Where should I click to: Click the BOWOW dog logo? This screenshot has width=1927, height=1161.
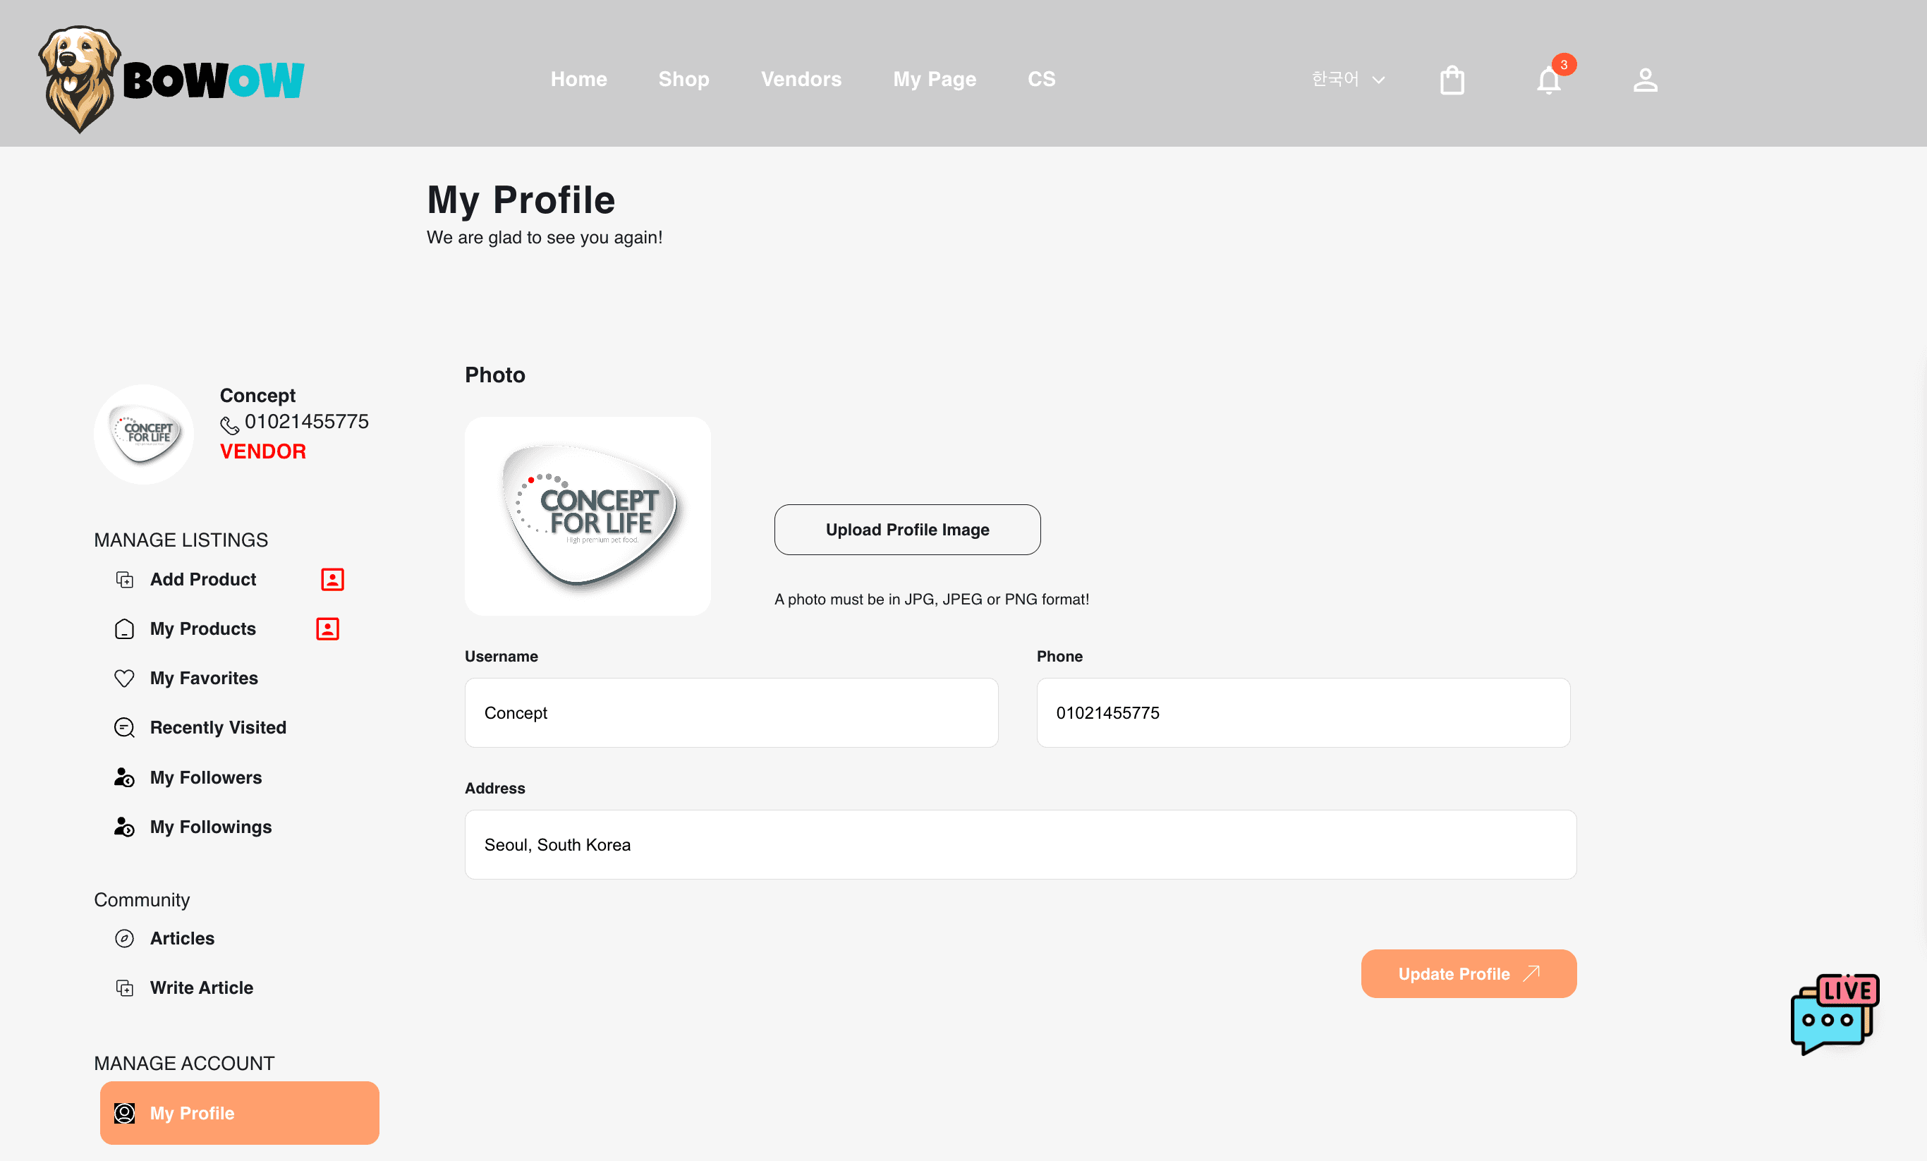click(171, 78)
